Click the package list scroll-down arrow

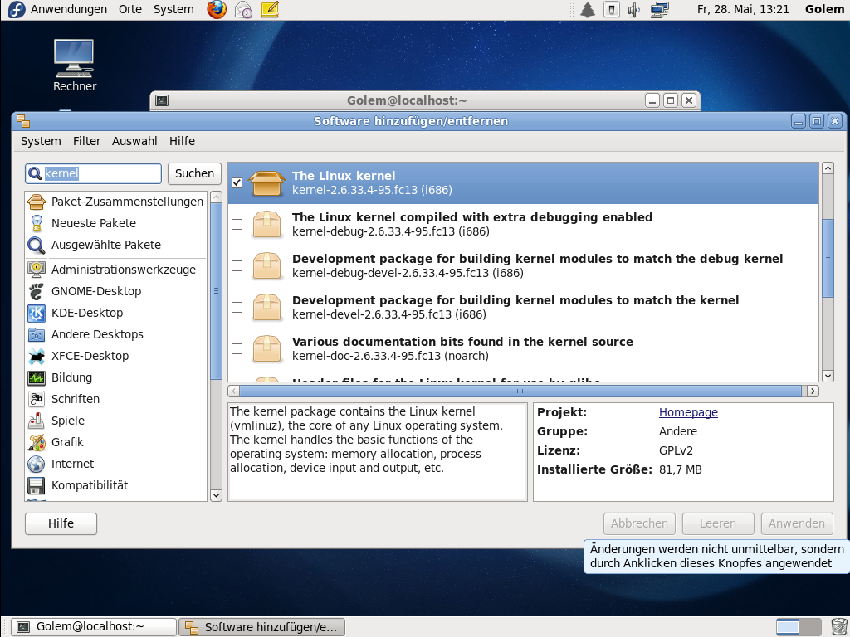click(x=828, y=376)
